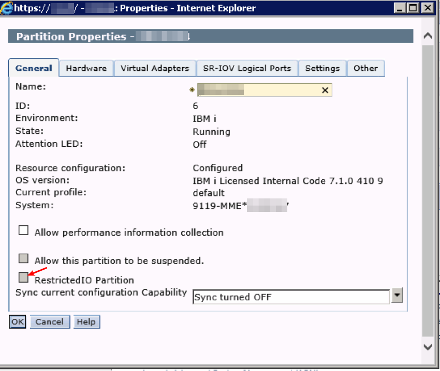Open the Help dialog
Viewport: 440px width, 371px height.
[86, 321]
